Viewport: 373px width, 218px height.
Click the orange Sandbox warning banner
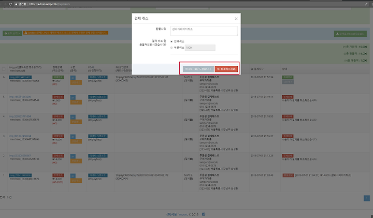[x=66, y=33]
